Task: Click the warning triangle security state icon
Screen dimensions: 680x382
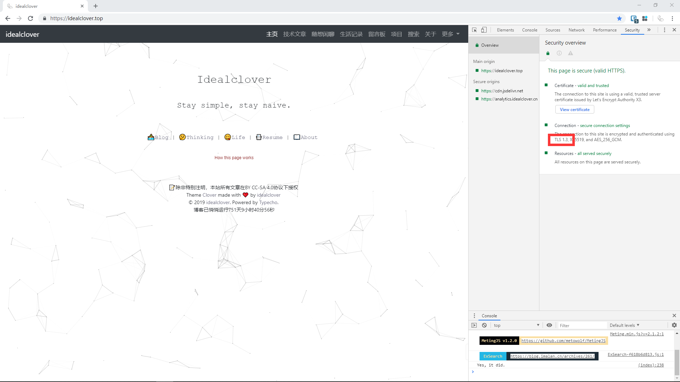Action: pos(571,53)
